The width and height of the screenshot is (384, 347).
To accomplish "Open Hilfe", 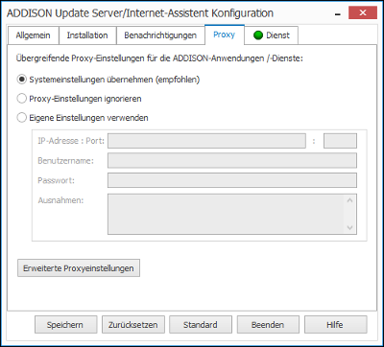I will click(x=335, y=325).
